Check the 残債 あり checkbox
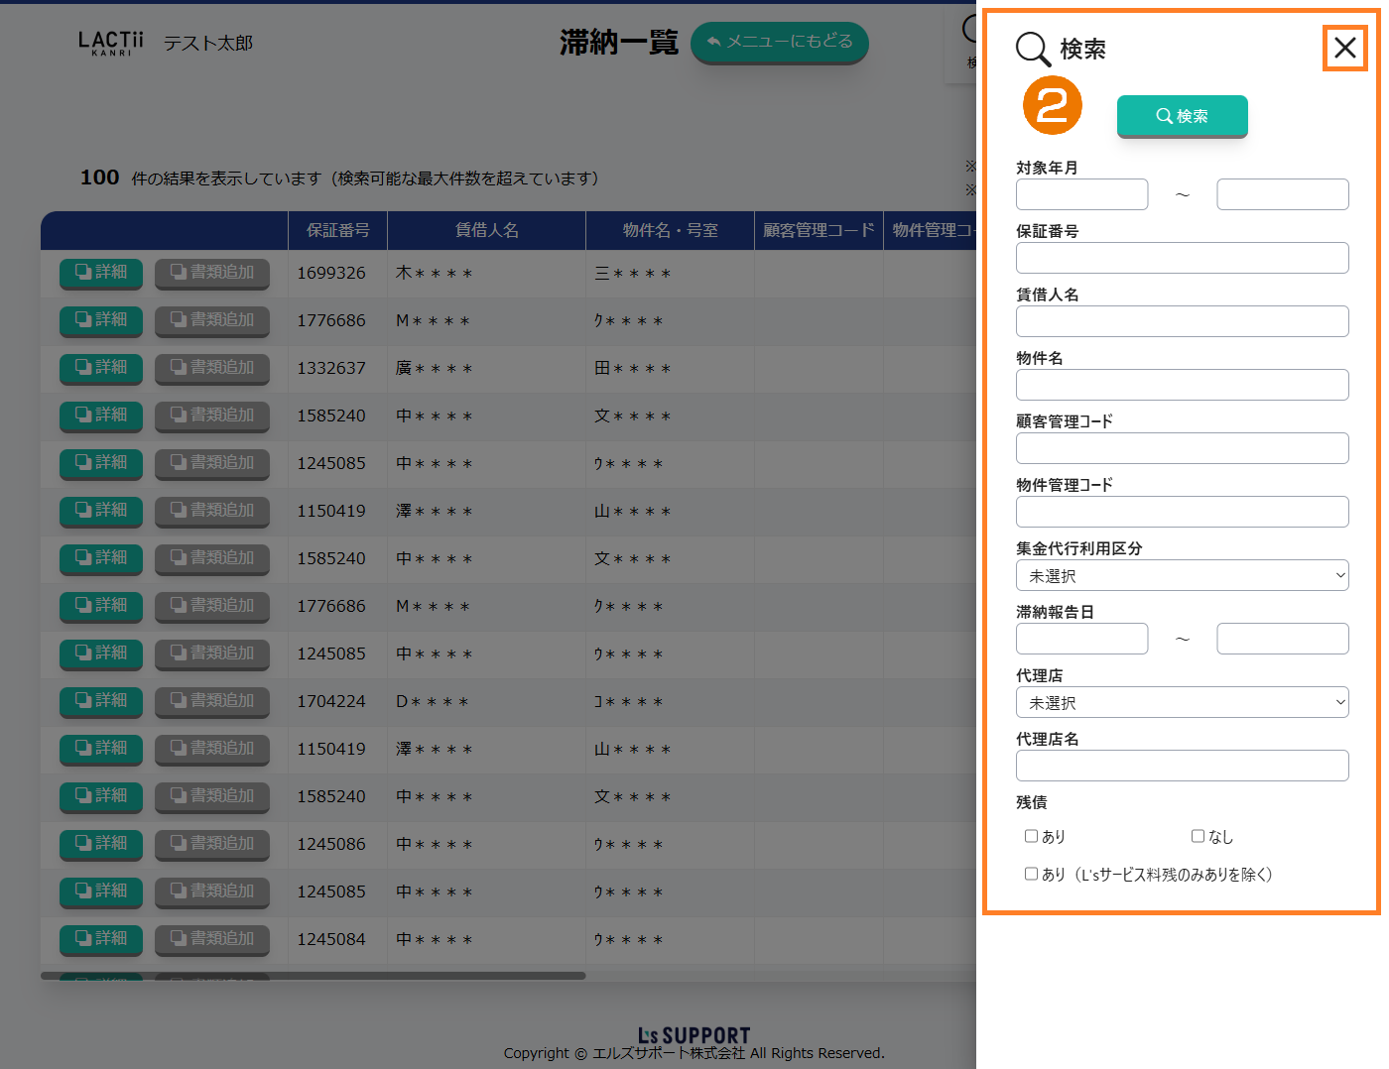 pos(1031,836)
